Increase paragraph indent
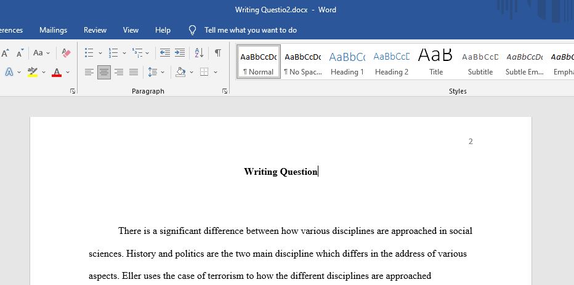The height and width of the screenshot is (285, 574). (180, 53)
